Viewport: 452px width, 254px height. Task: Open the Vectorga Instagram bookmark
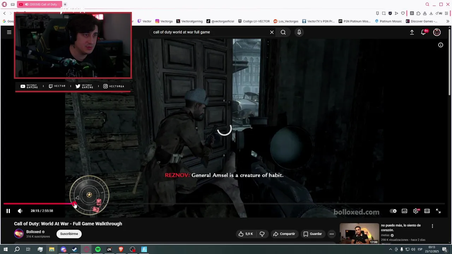click(164, 21)
